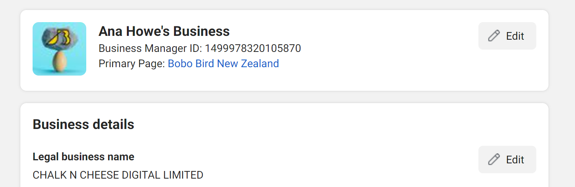575x187 pixels.
Task: Click the pencil icon for Legal business name
Action: pyautogui.click(x=494, y=160)
